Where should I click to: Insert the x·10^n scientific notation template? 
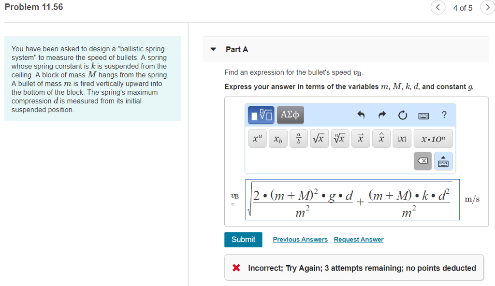[x=433, y=138]
